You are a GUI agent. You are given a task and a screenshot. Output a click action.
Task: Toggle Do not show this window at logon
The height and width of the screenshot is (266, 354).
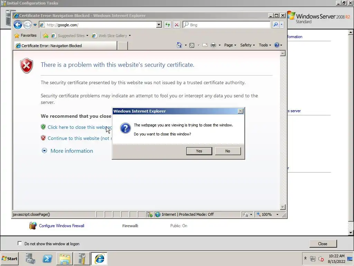coord(20,243)
